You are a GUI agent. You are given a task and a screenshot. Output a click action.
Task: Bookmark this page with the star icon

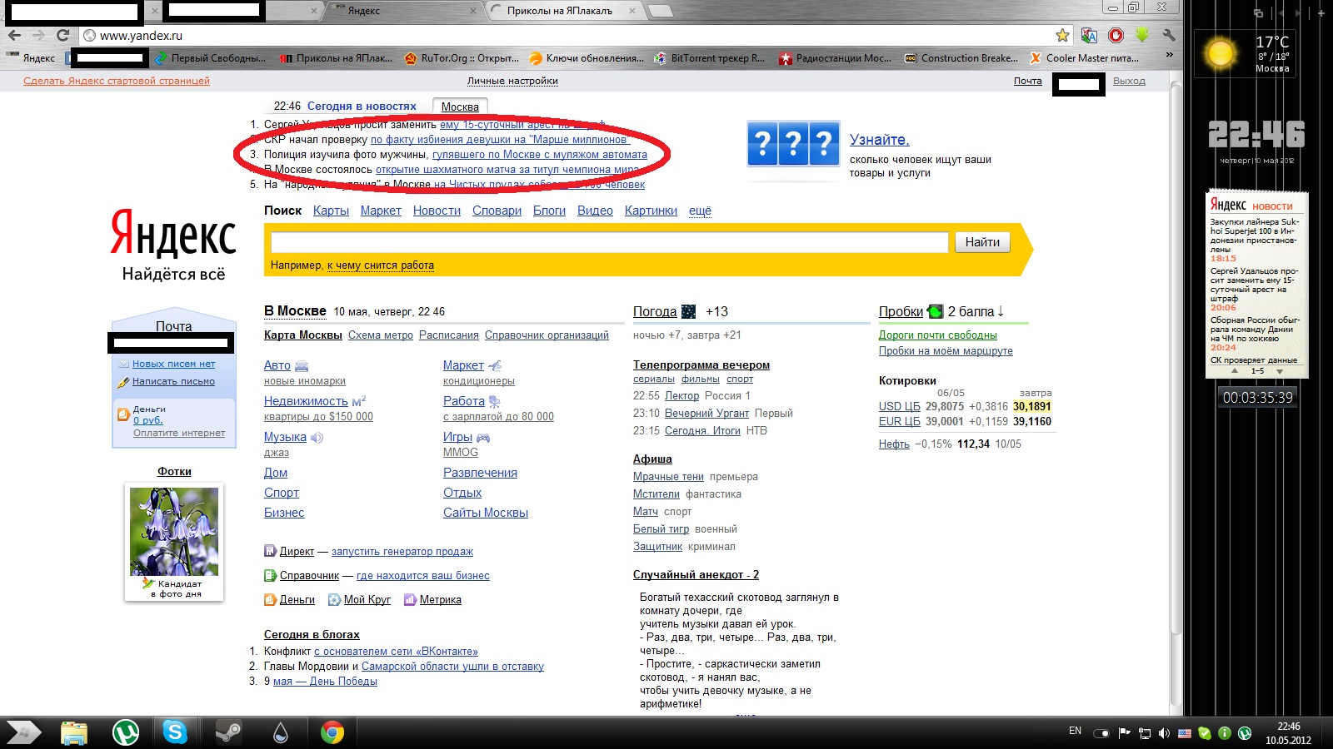coord(1062,35)
